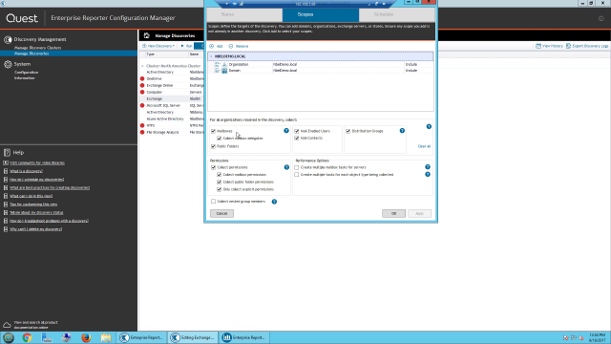Enable Collect nested group members
Image resolution: width=611 pixels, height=344 pixels.
[213, 202]
